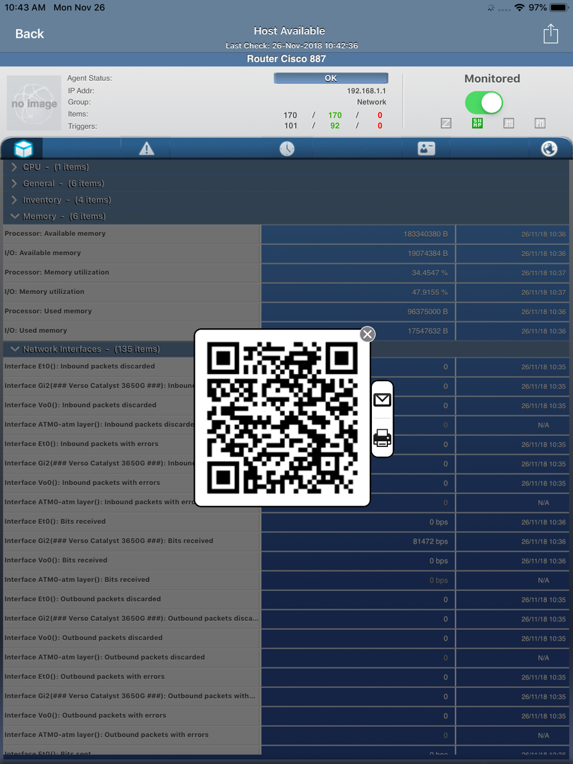Tap the no image host thumbnail
This screenshot has width=573, height=764.
tap(34, 103)
